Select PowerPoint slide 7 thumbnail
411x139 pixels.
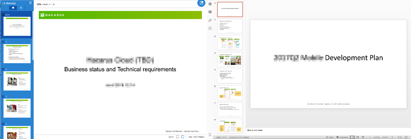click(x=230, y=109)
